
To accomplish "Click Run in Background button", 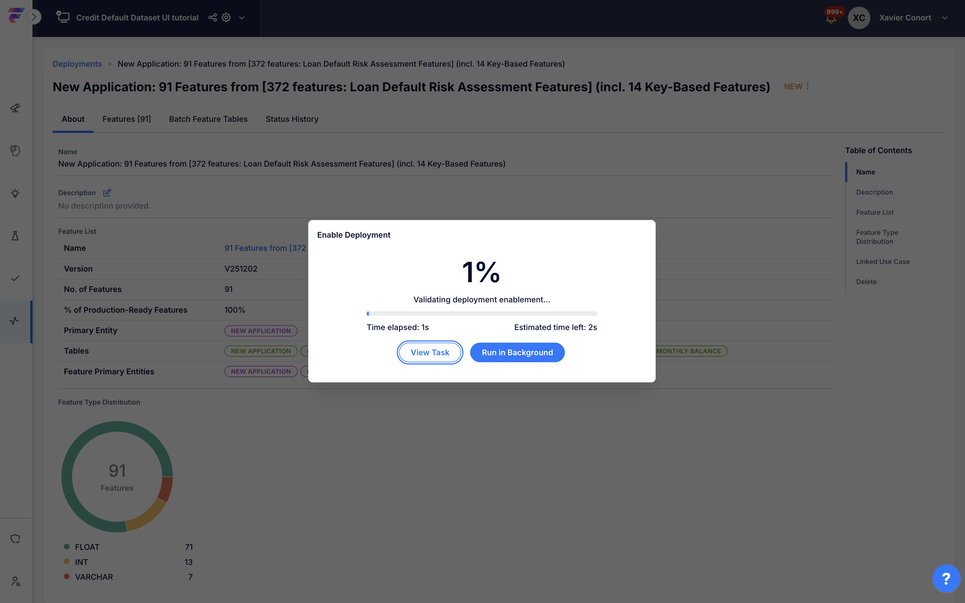I will pyautogui.click(x=517, y=352).
